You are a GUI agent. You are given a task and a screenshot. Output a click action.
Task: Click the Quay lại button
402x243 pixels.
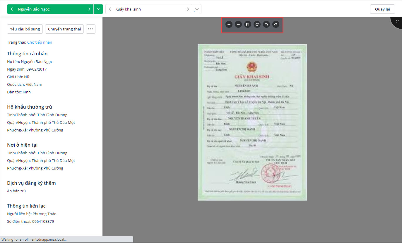pyautogui.click(x=382, y=9)
